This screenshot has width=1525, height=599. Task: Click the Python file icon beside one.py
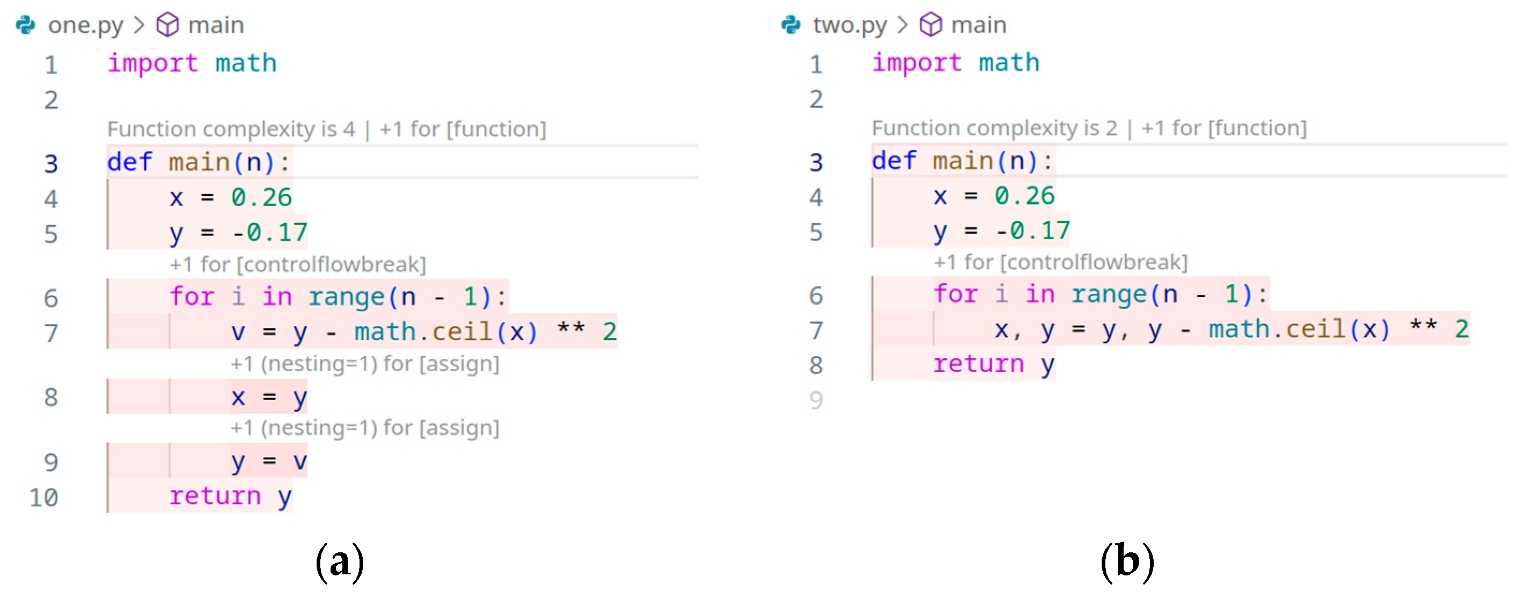(x=25, y=25)
